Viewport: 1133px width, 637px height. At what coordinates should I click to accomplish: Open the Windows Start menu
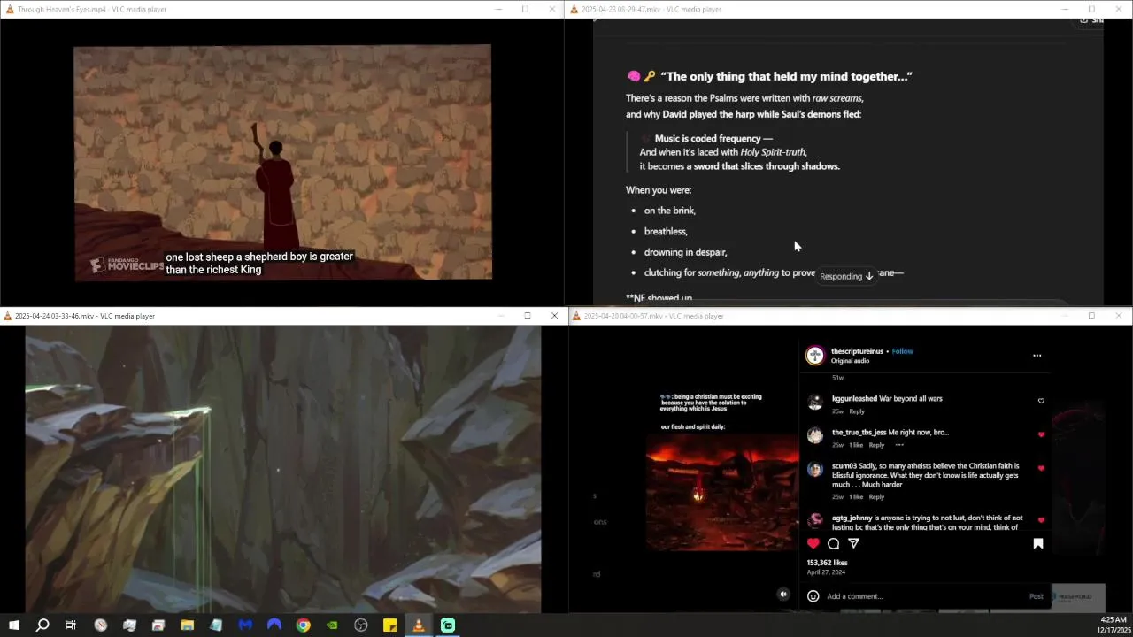click(x=13, y=625)
